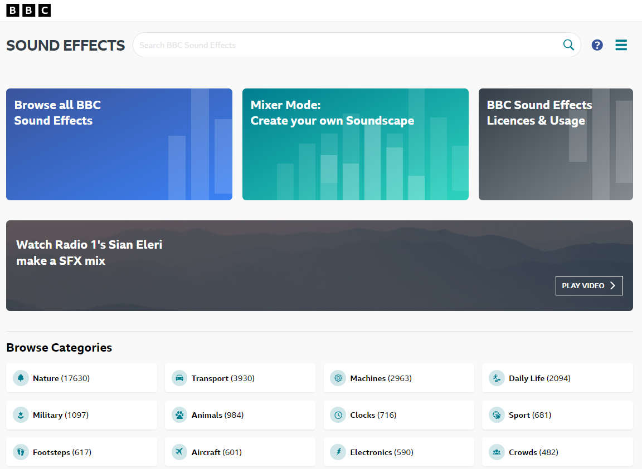
Task: Click the magnifying glass search icon
Action: pos(568,45)
